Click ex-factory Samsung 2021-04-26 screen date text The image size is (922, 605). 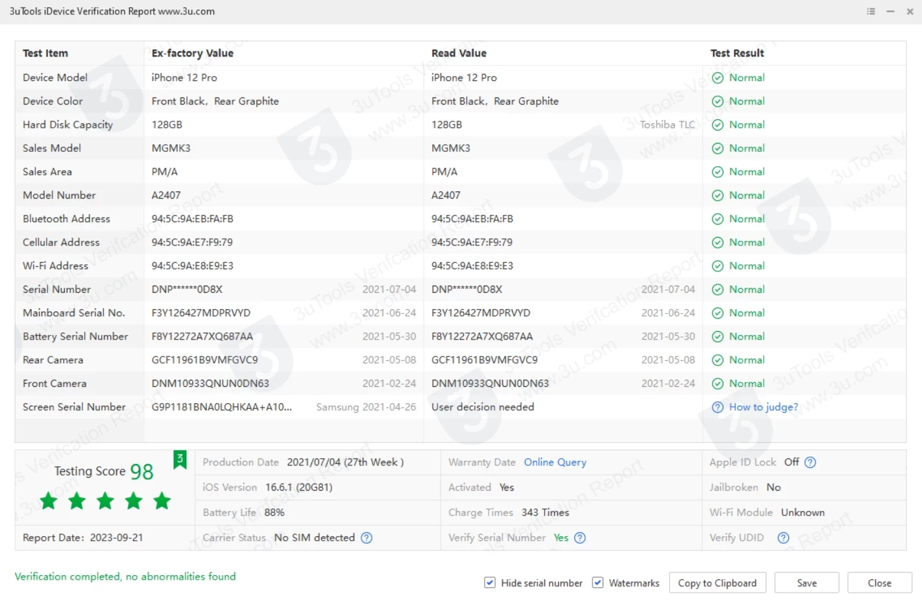366,407
